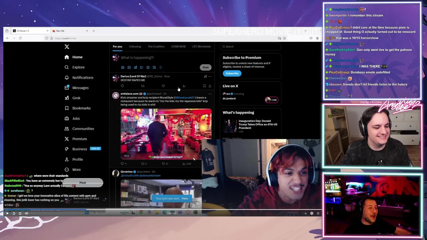The image size is (427, 240).
Task: Click the large sidebar Post button
Action: tap(83, 183)
